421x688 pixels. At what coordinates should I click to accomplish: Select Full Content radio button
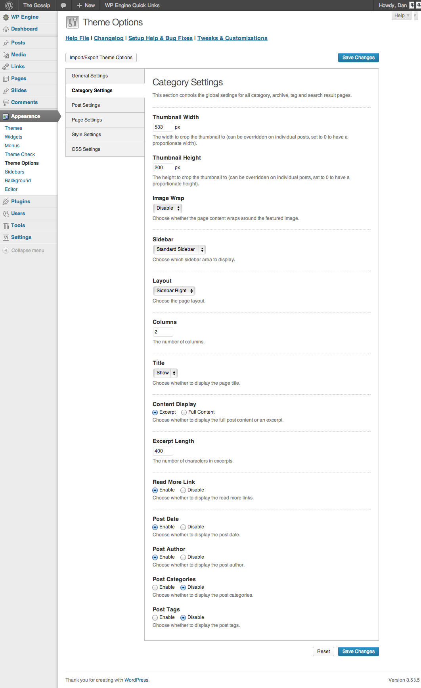(x=184, y=412)
